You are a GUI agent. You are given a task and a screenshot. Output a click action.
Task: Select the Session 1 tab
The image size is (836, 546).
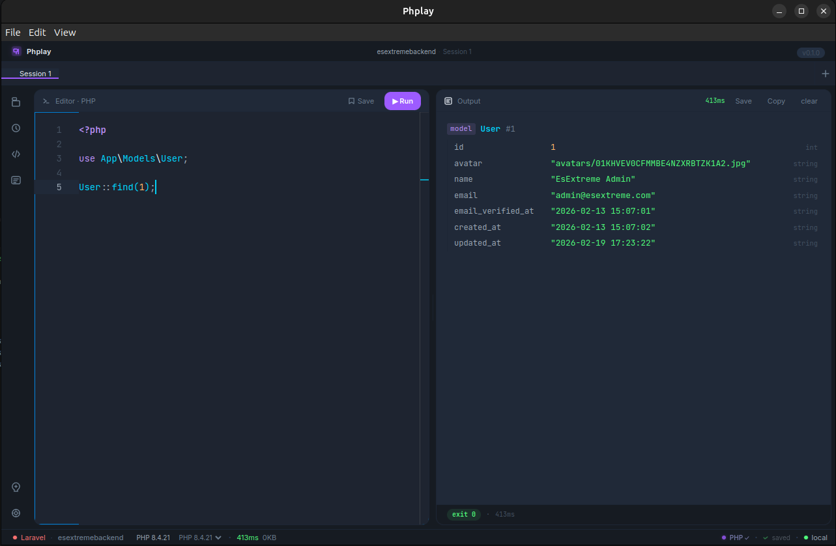pyautogui.click(x=35, y=74)
